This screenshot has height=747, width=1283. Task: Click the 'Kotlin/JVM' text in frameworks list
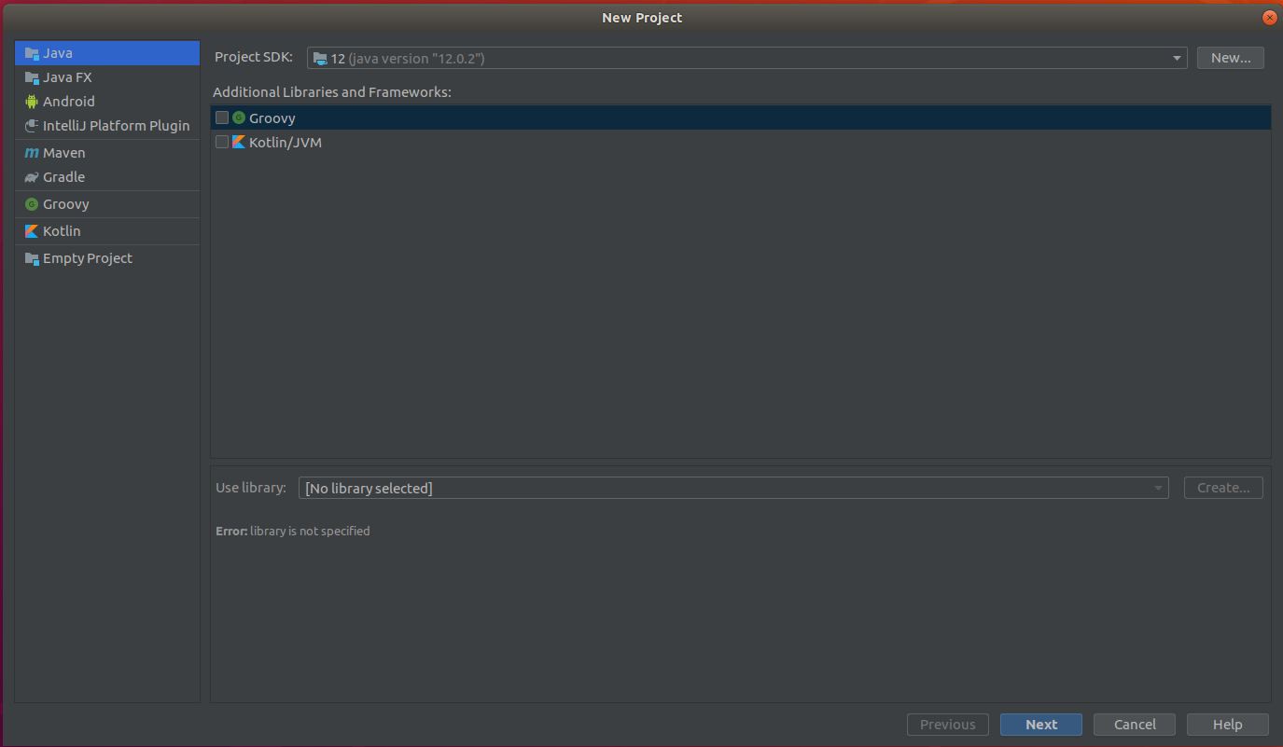[x=286, y=143]
